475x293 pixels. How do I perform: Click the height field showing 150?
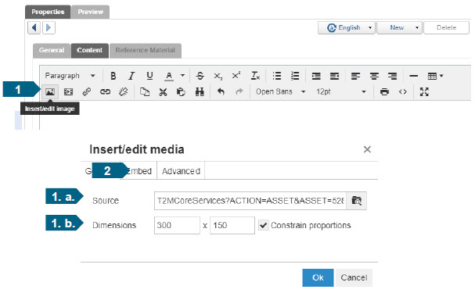tap(232, 225)
